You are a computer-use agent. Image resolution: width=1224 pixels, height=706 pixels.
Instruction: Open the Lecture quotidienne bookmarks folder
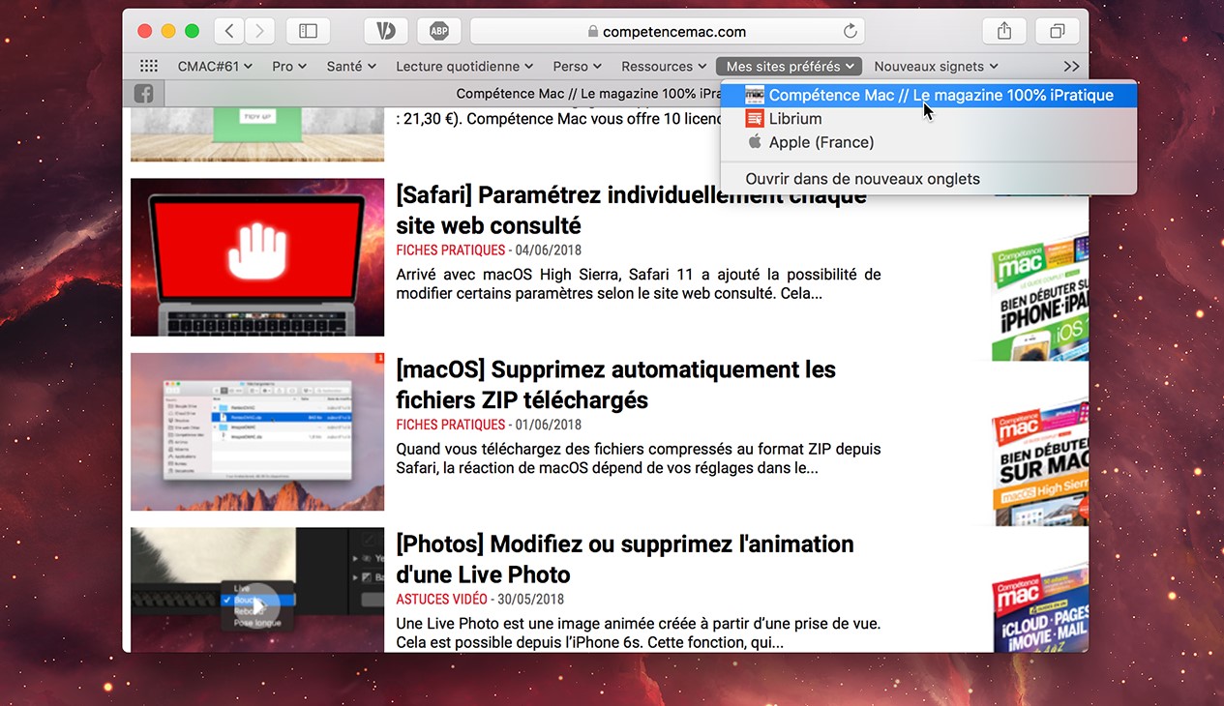[x=464, y=67]
